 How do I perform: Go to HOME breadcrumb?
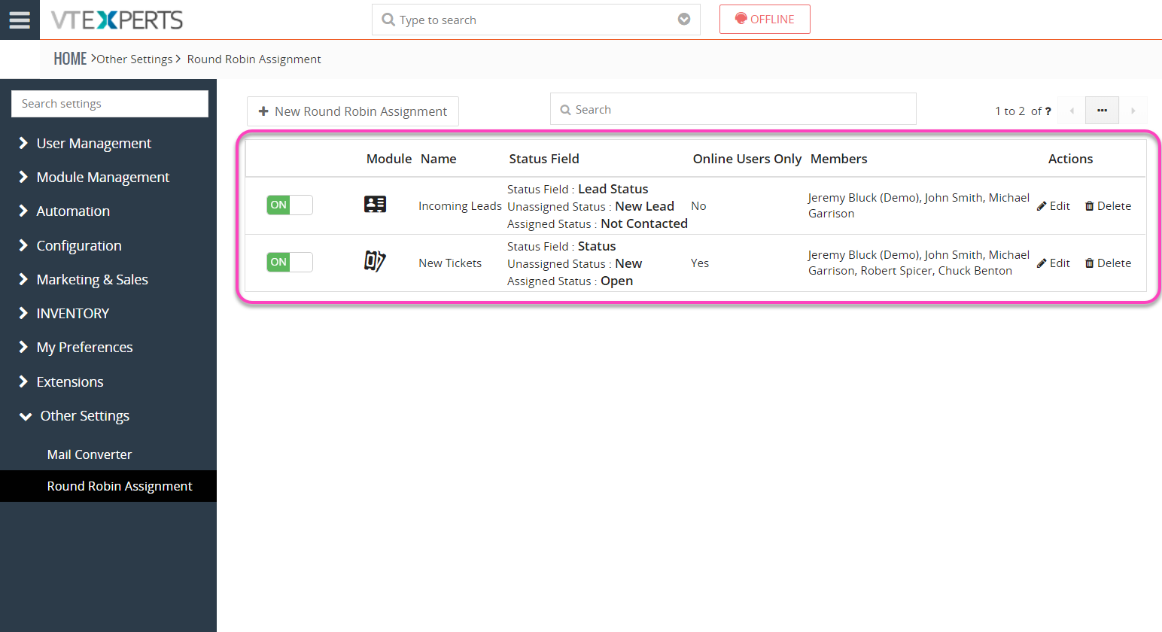(x=70, y=59)
